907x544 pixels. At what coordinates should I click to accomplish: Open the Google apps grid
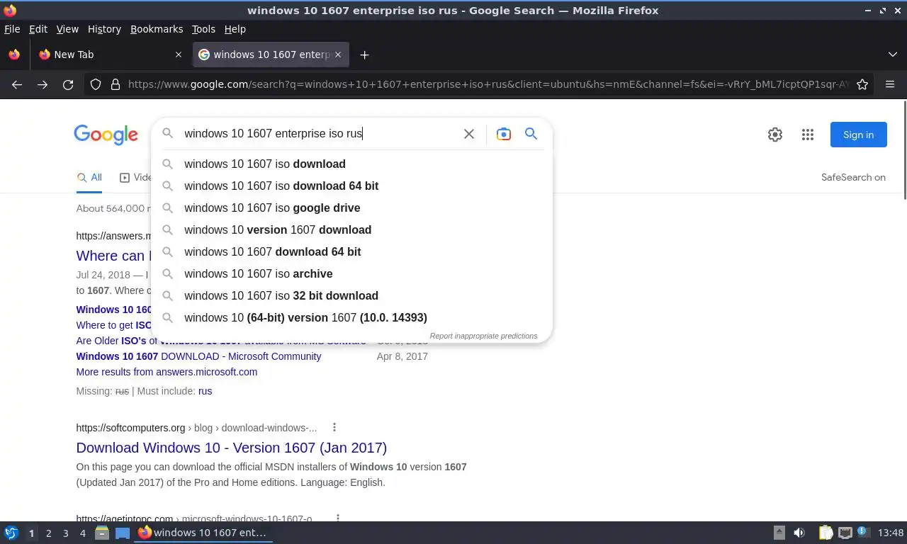coord(808,135)
